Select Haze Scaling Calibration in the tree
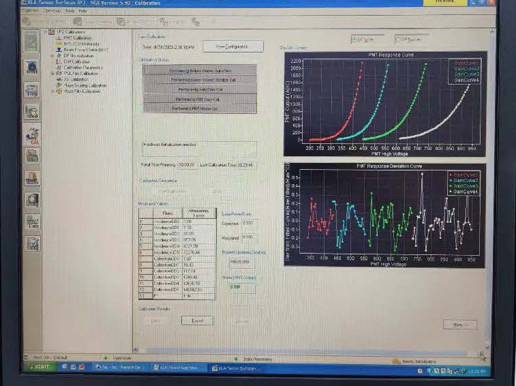This screenshot has width=516, height=386. [85, 85]
